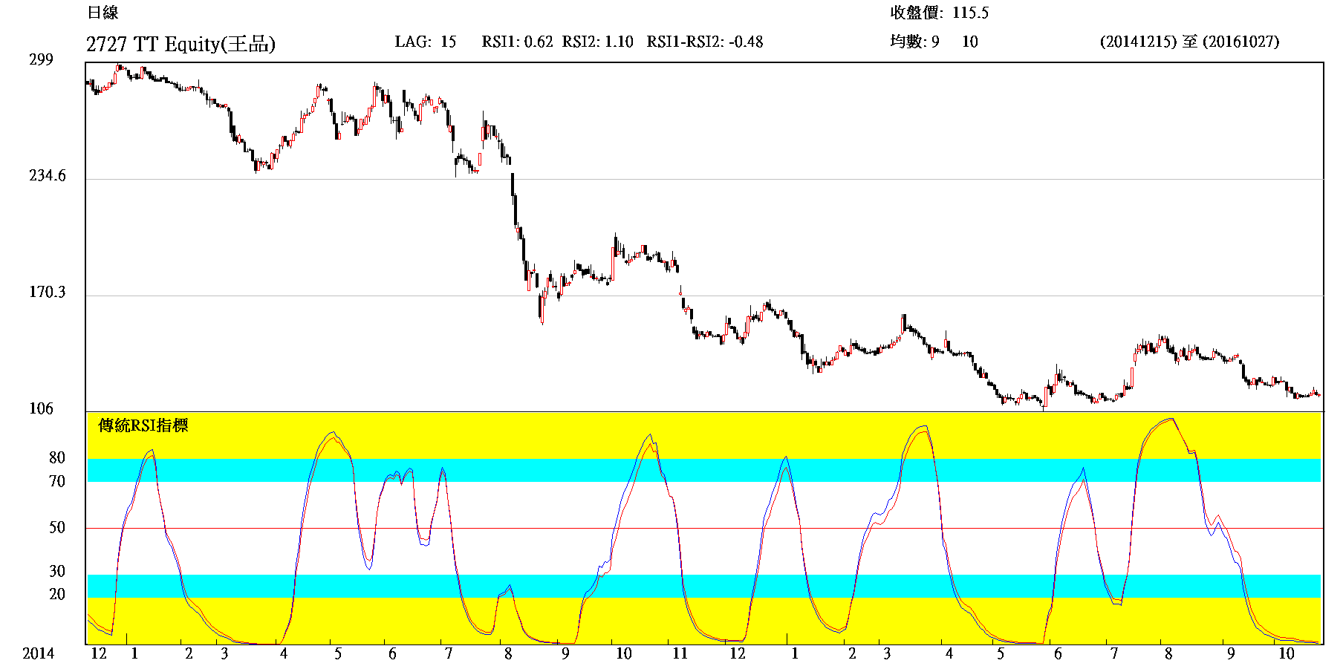
Task: Select the RSI1-RSI2: -0.48 reading
Action: 704,42
